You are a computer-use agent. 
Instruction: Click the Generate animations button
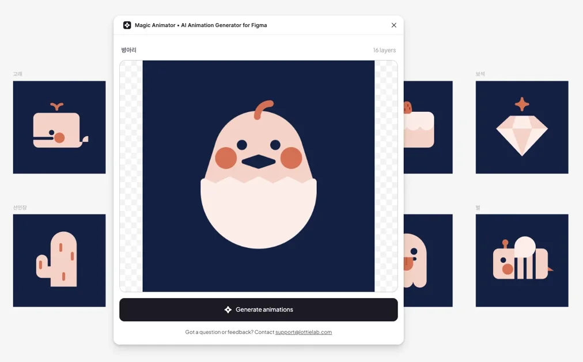click(x=259, y=310)
